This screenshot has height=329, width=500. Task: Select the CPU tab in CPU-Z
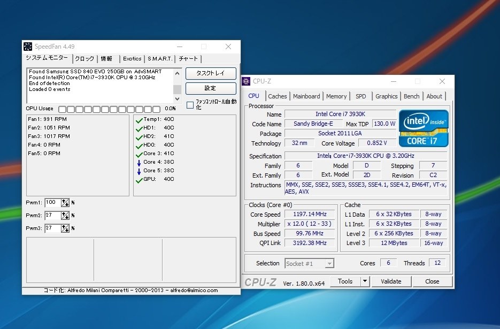click(x=254, y=96)
